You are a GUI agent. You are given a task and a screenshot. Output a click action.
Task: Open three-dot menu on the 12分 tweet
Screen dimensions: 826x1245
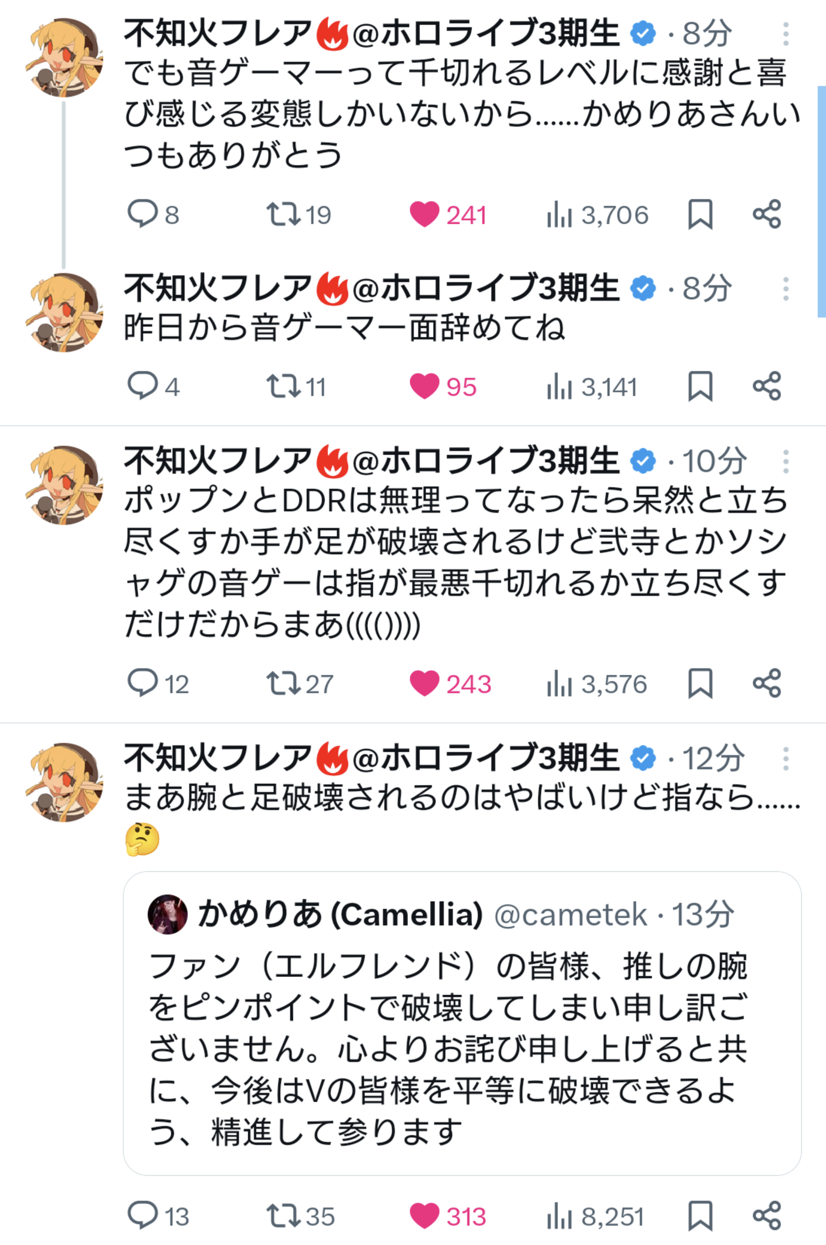pyautogui.click(x=785, y=759)
